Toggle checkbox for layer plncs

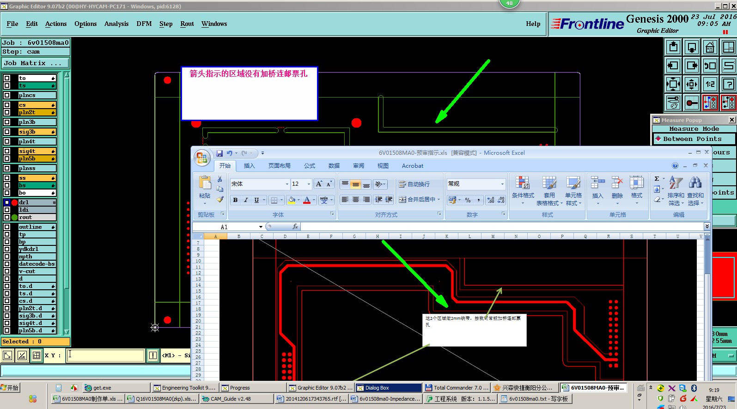7,95
